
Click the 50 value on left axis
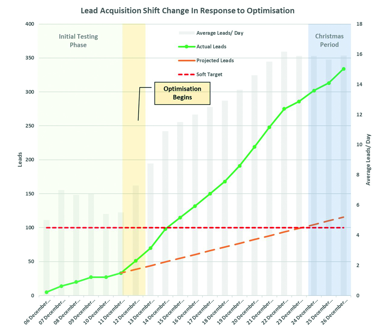click(x=31, y=262)
